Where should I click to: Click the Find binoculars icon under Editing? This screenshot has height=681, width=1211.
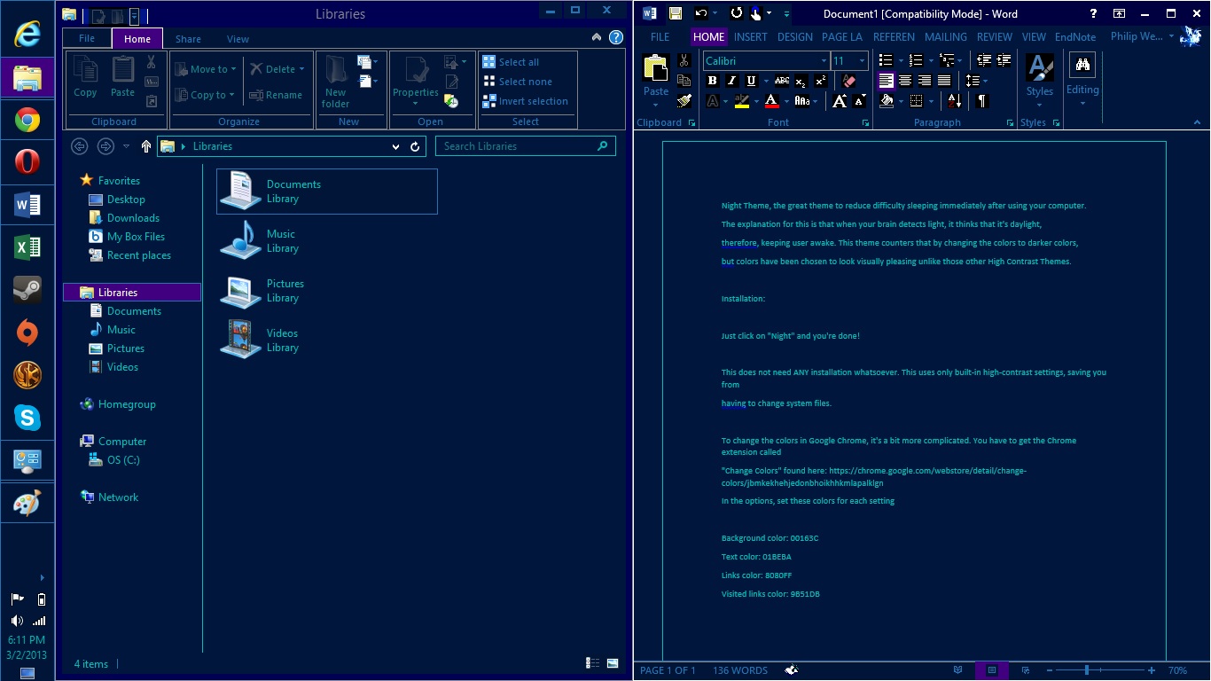[1082, 64]
